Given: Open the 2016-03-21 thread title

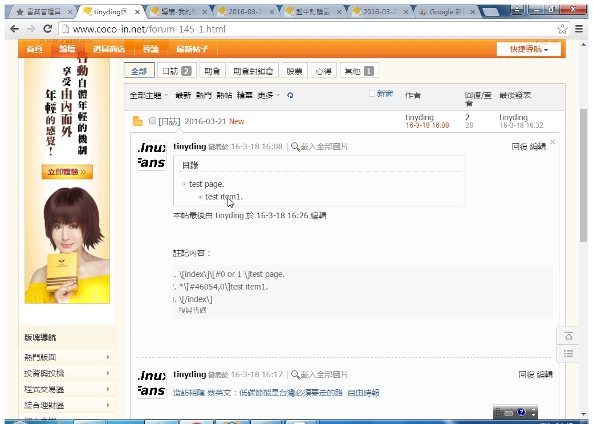Looking at the screenshot, I should (205, 121).
